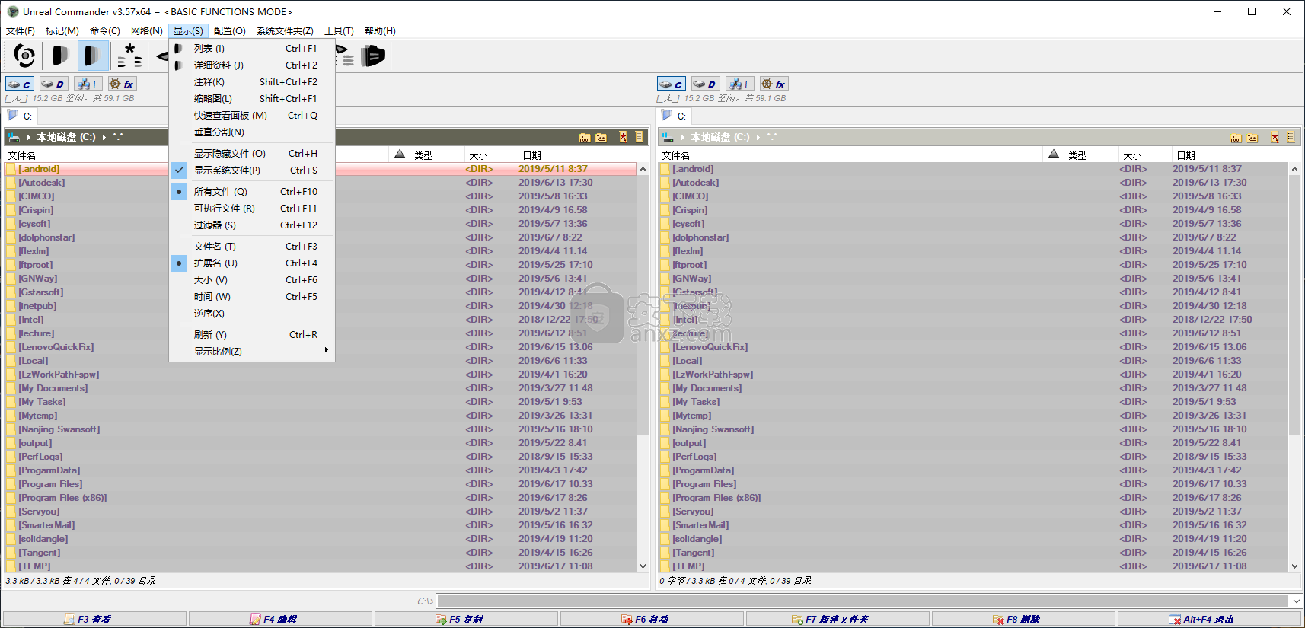Sort by 扩展名 (U) in menu
This screenshot has width=1305, height=628.
point(252,263)
